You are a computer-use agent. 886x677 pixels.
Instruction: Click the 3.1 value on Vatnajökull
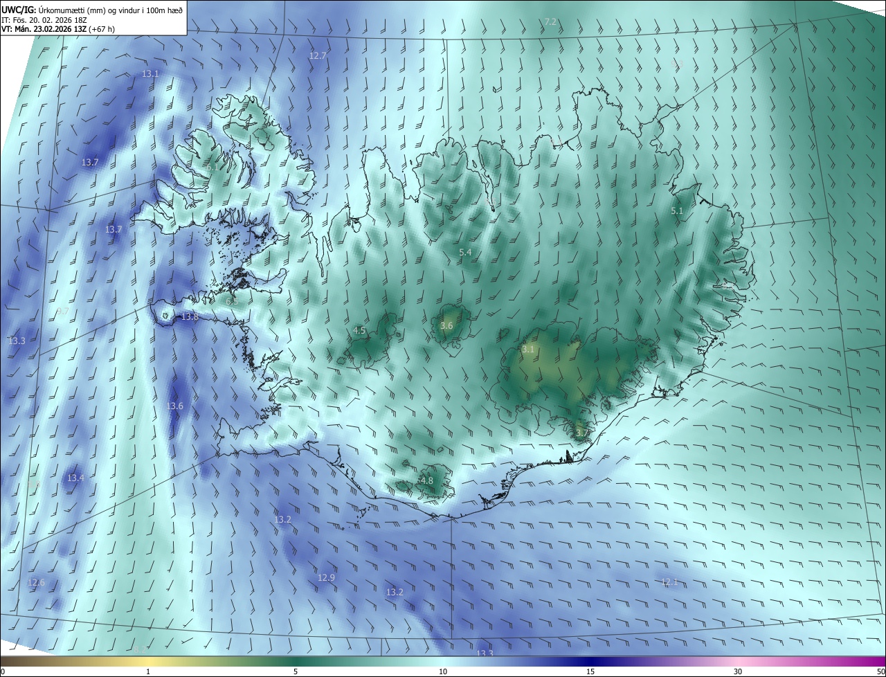[528, 350]
